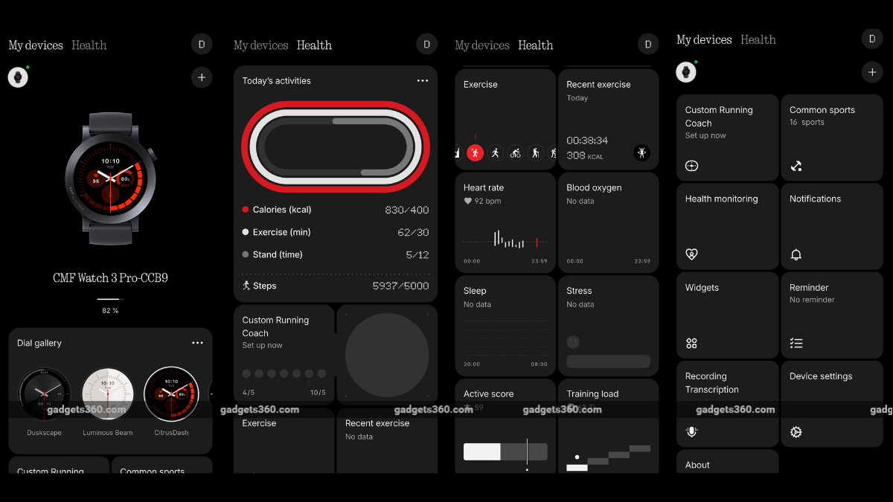The height and width of the screenshot is (502, 893).
Task: Tap the gray circular widget beside Custom Running Coach
Action: click(387, 355)
